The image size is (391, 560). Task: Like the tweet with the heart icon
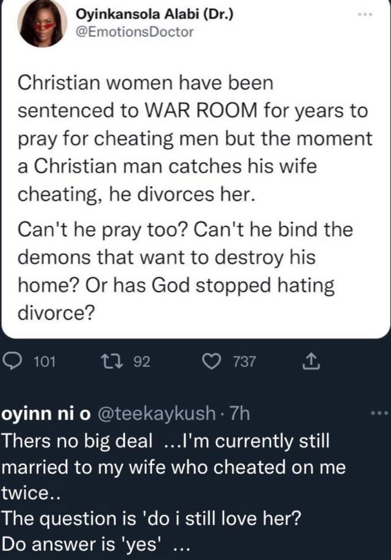click(210, 361)
